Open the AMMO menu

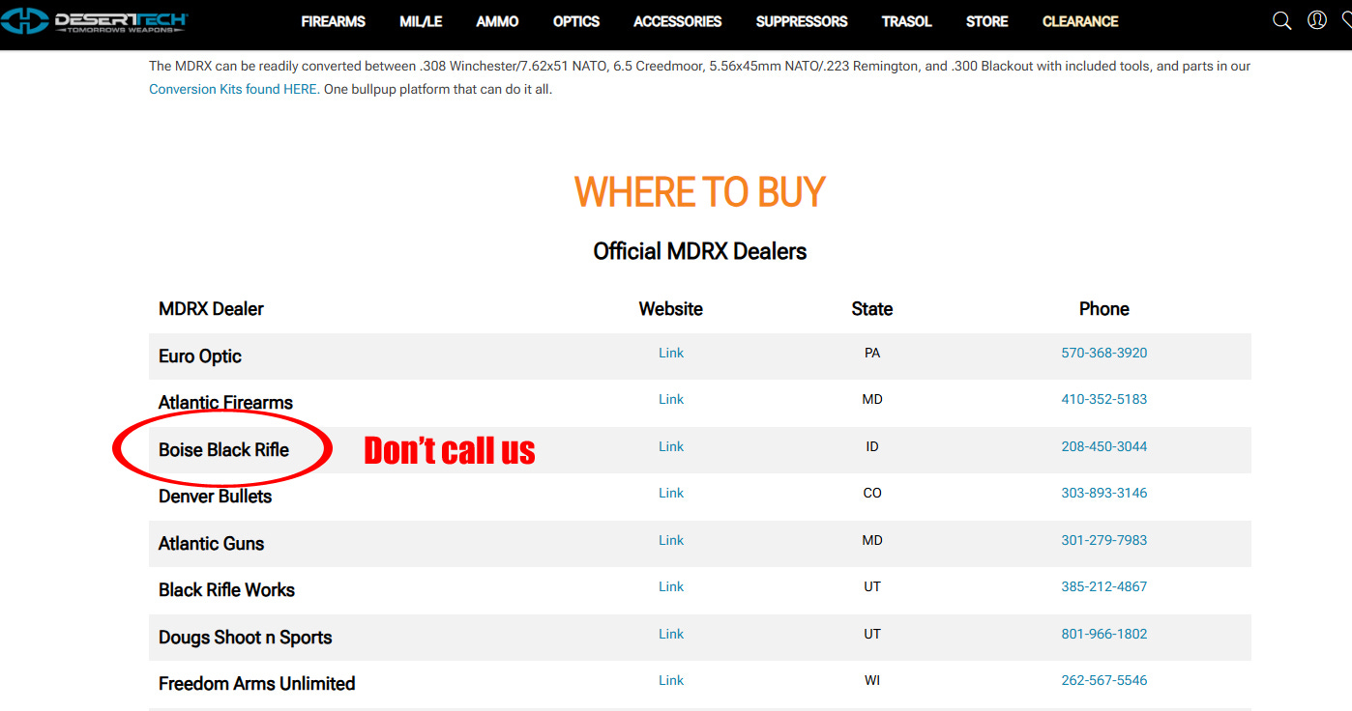pyautogui.click(x=497, y=21)
